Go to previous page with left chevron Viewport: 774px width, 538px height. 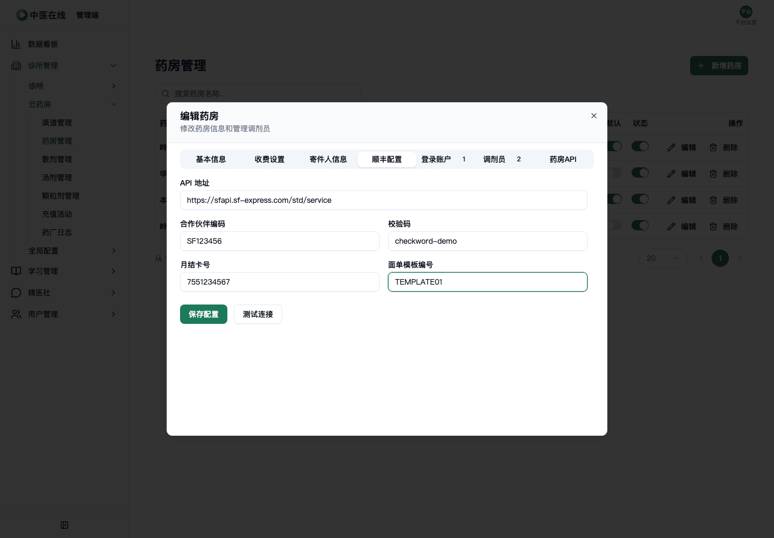click(701, 258)
